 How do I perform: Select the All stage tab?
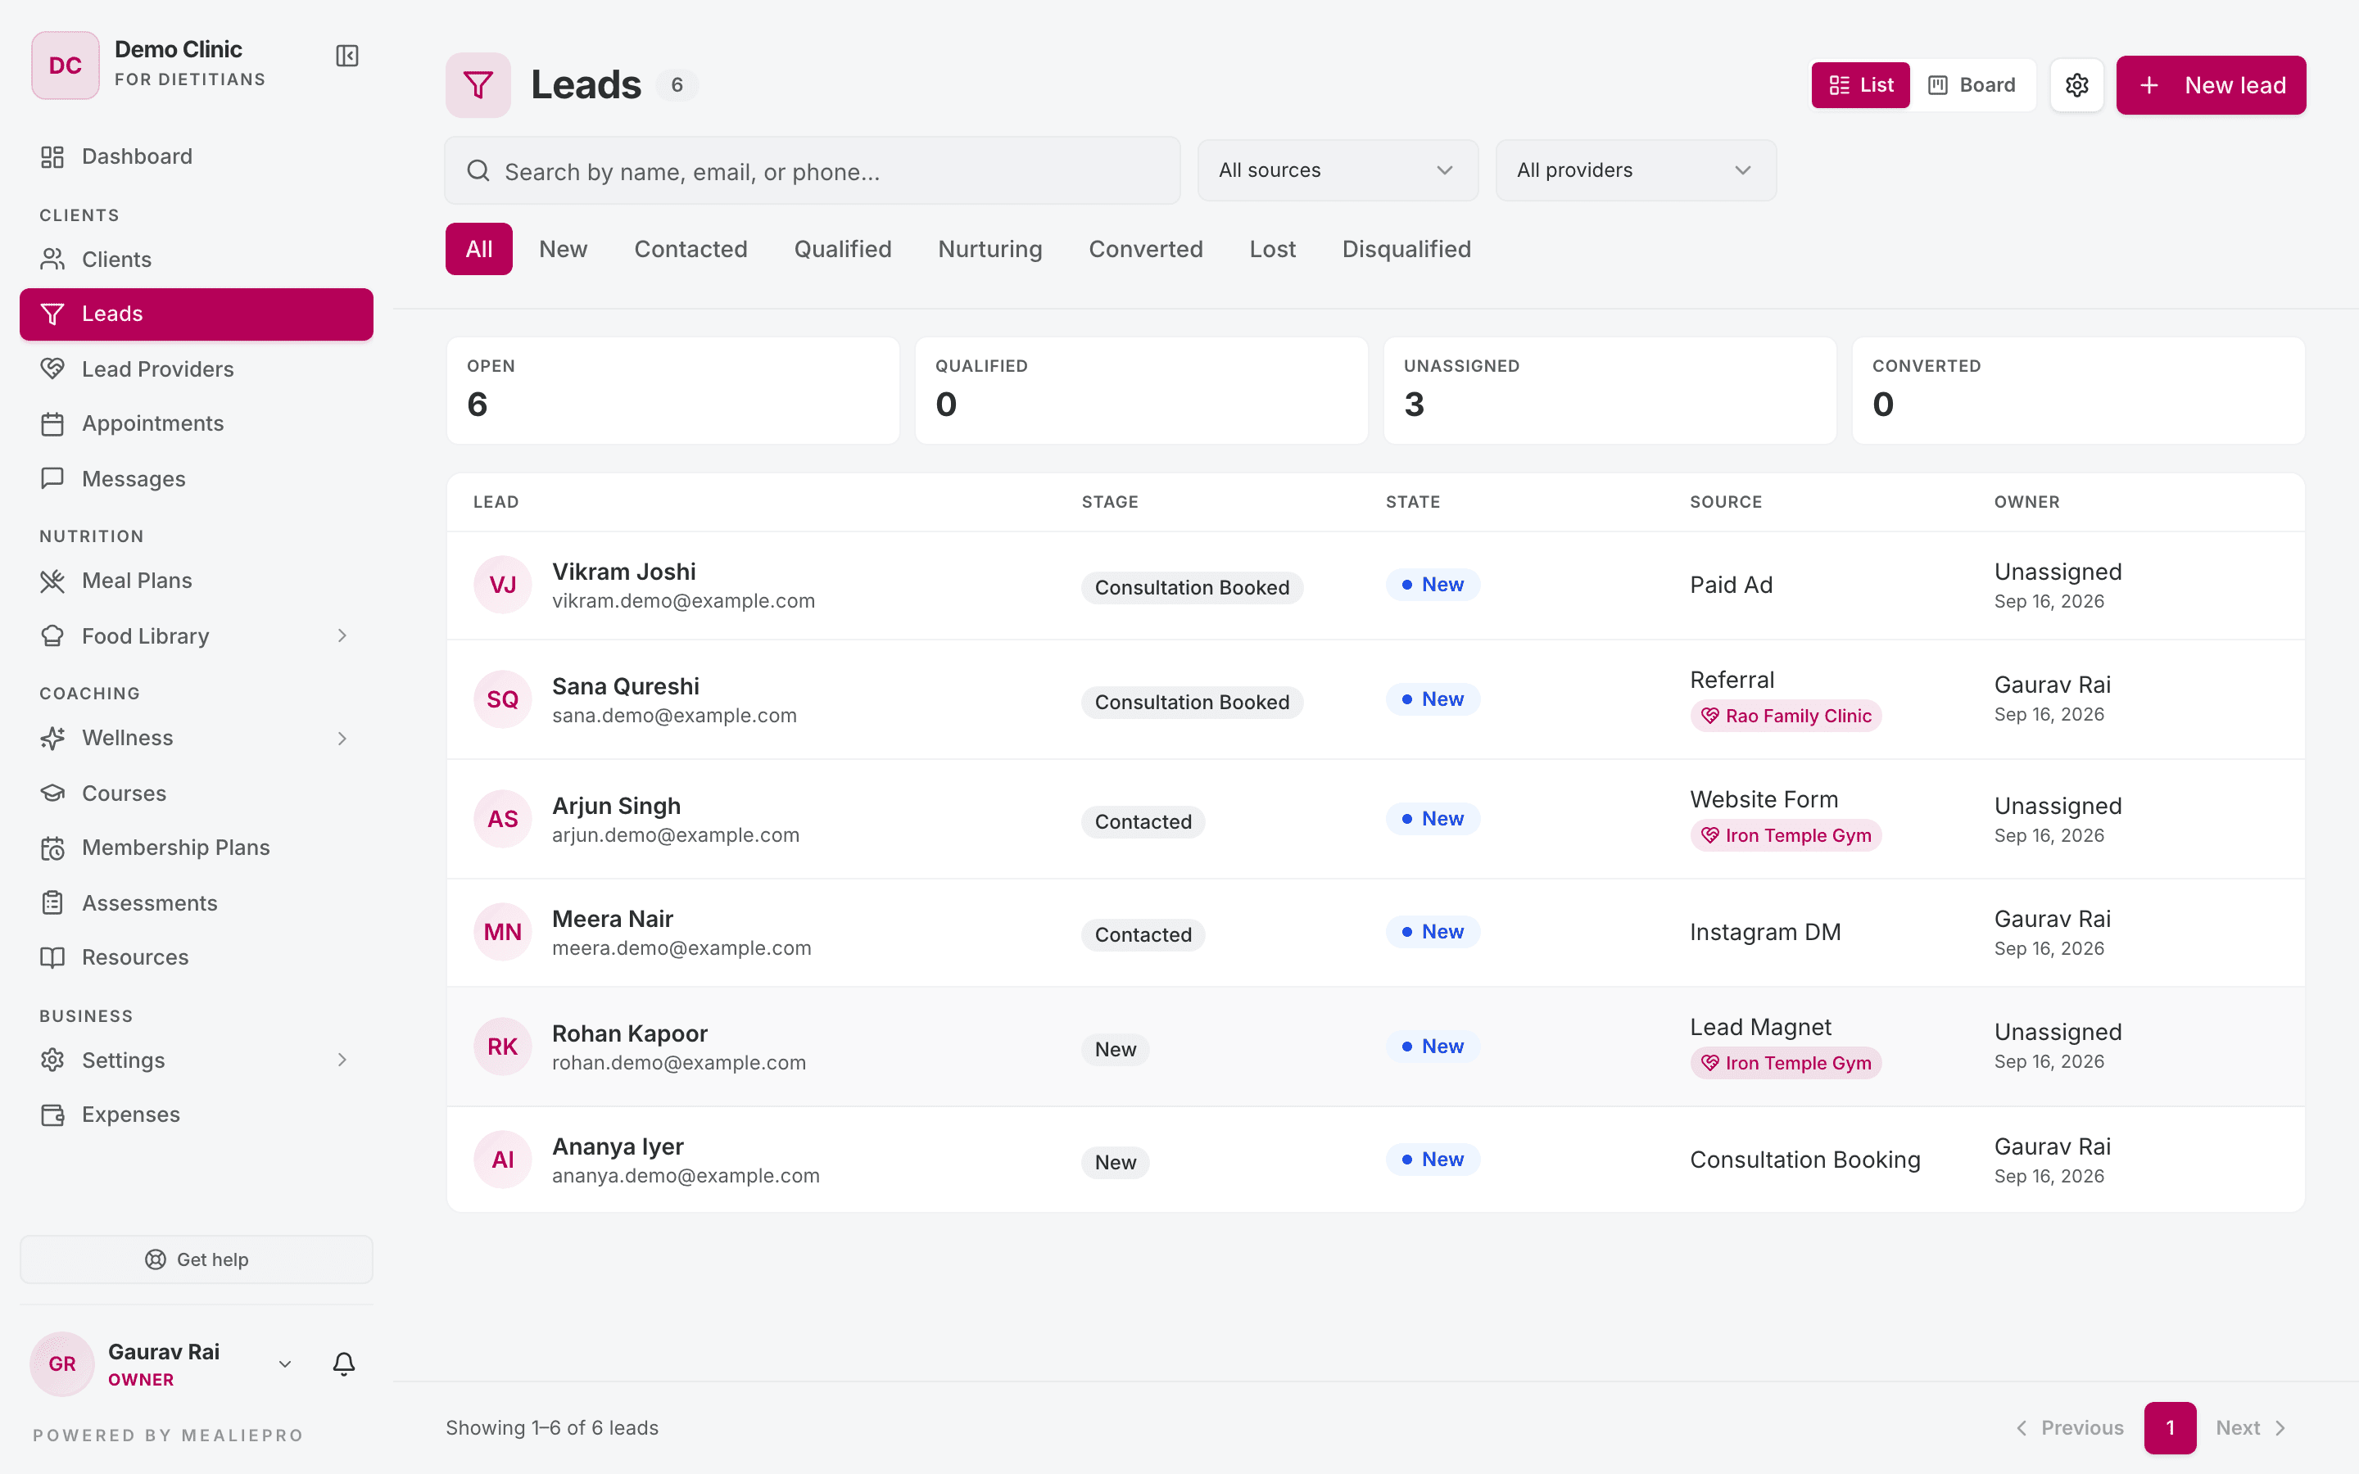478,249
